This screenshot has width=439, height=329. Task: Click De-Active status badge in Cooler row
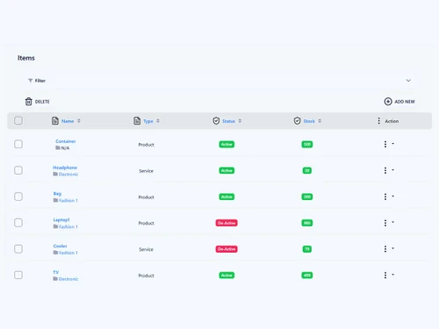click(x=227, y=249)
